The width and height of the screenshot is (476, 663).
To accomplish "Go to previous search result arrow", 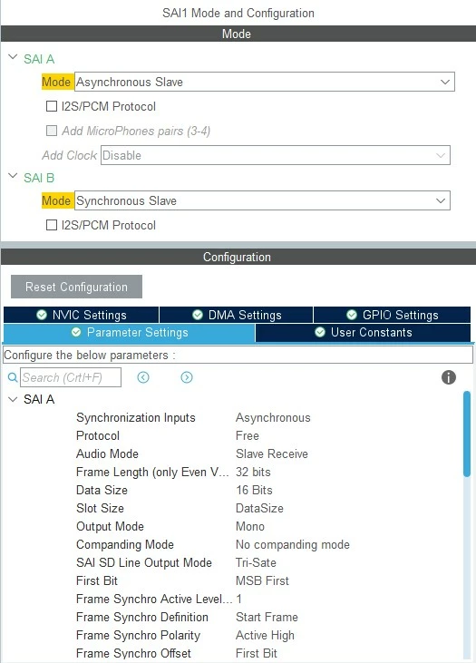I will pyautogui.click(x=143, y=377).
